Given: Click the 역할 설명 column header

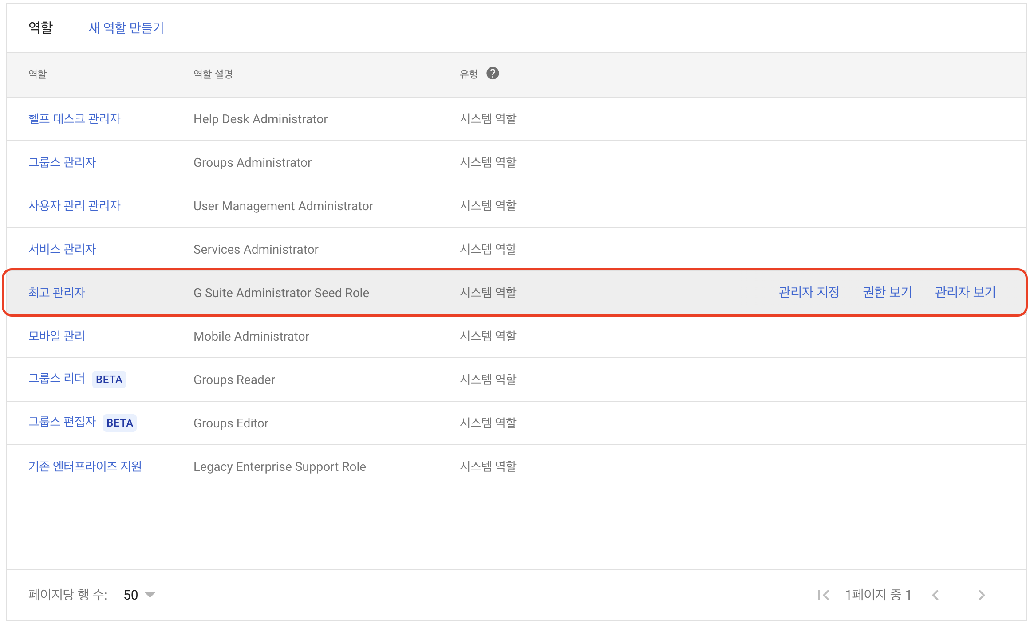Looking at the screenshot, I should click(213, 74).
